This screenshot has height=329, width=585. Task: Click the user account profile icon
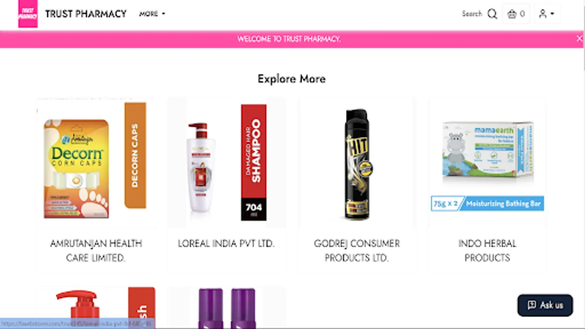tap(543, 14)
